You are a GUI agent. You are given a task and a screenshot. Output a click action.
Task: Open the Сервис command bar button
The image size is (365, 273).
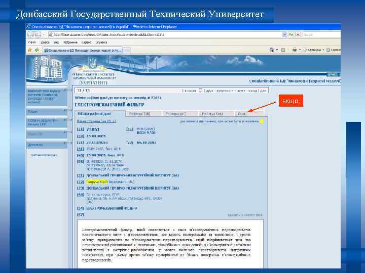point(334,50)
